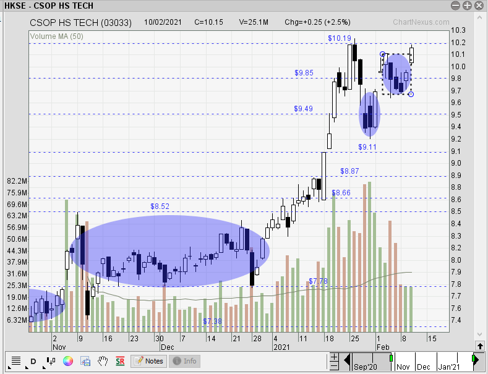
Task: Click the $10.19 resistance label
Action: [339, 38]
